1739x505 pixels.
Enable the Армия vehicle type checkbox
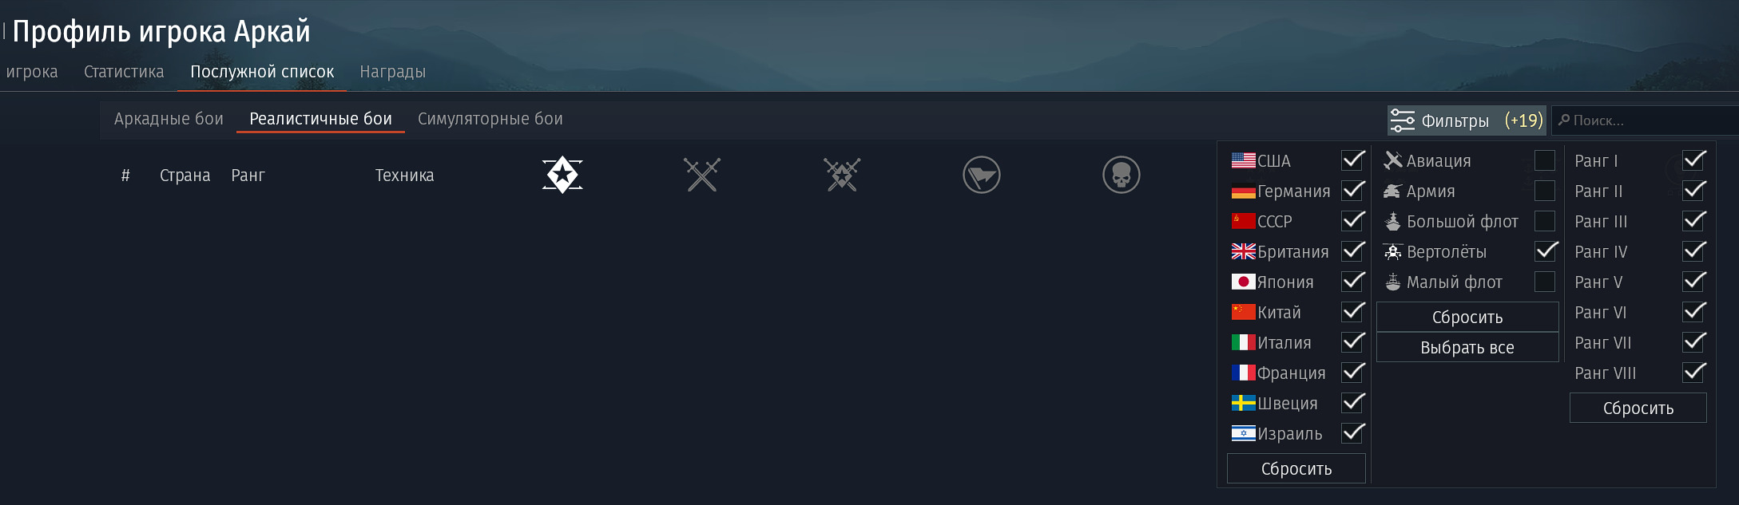[1545, 191]
